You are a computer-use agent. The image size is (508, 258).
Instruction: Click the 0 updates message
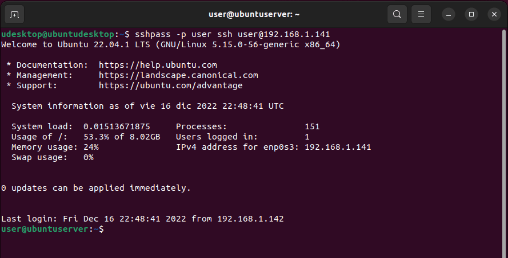click(96, 188)
